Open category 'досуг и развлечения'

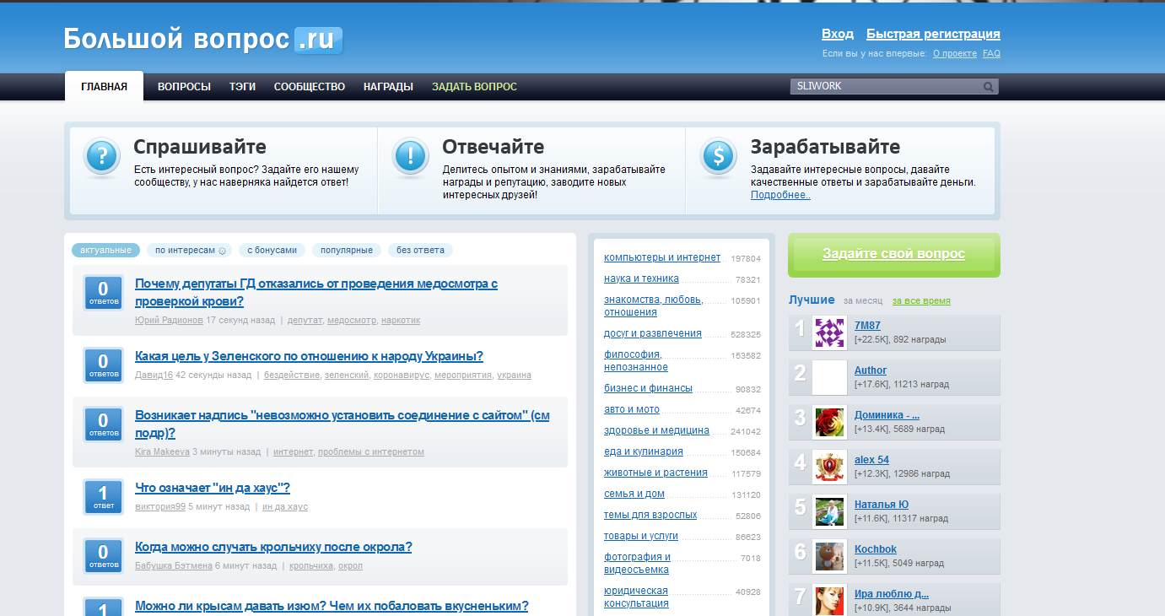(x=653, y=333)
